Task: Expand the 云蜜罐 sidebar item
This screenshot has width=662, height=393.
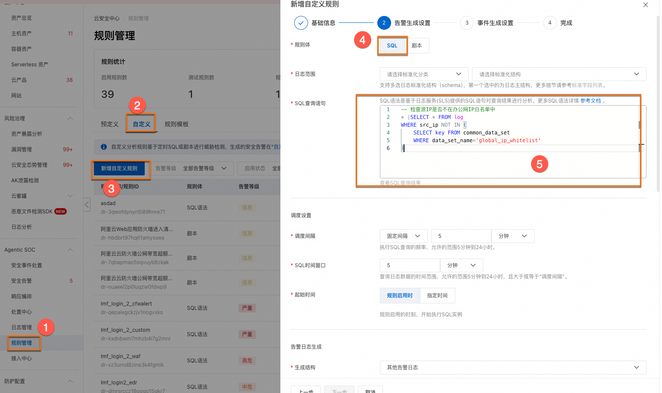Action: pyautogui.click(x=70, y=196)
